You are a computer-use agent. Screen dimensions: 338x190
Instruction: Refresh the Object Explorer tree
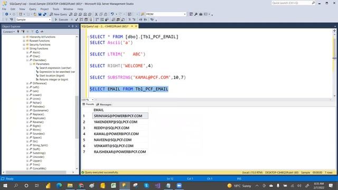[x=37, y=32]
